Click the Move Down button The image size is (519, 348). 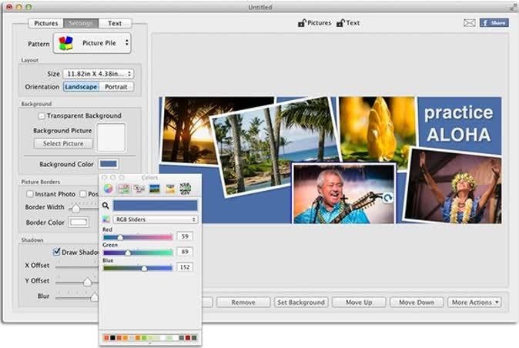coord(417,303)
